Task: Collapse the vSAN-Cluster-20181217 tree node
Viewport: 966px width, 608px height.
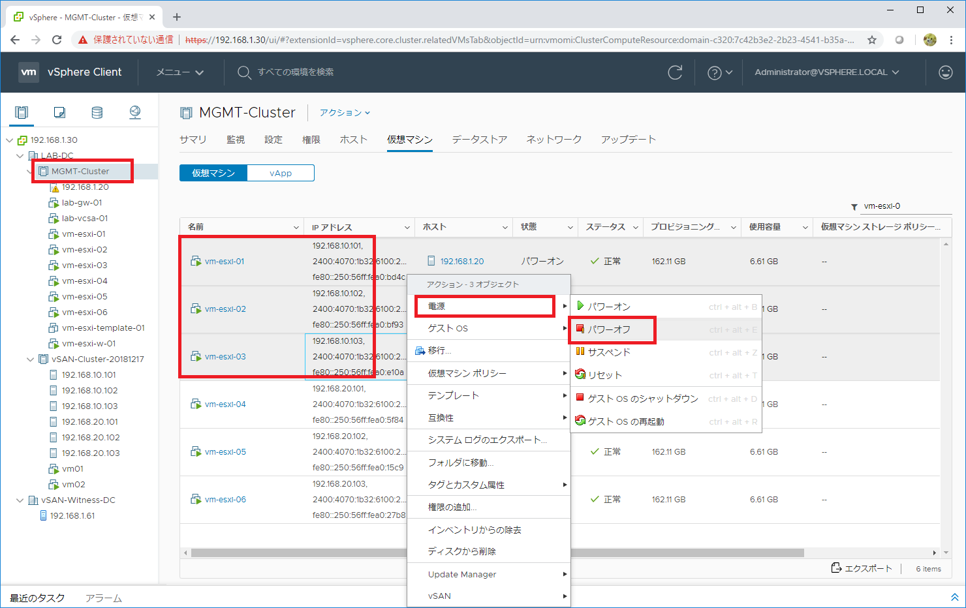Action: pos(31,359)
